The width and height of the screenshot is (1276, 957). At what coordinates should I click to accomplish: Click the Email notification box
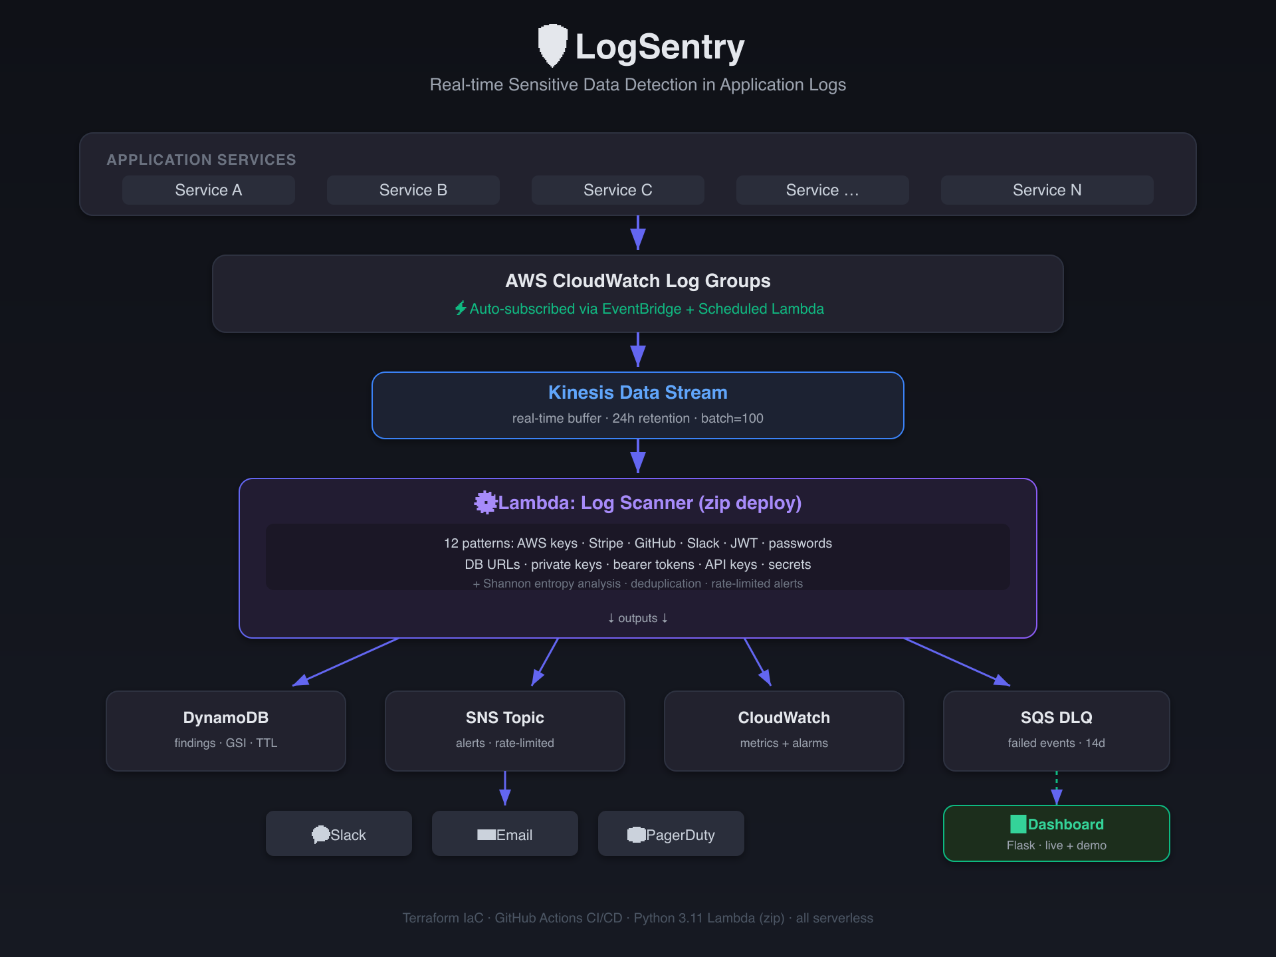coord(505,833)
